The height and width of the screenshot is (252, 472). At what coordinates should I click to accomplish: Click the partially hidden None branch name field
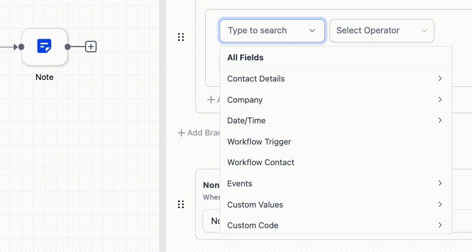[x=211, y=221]
